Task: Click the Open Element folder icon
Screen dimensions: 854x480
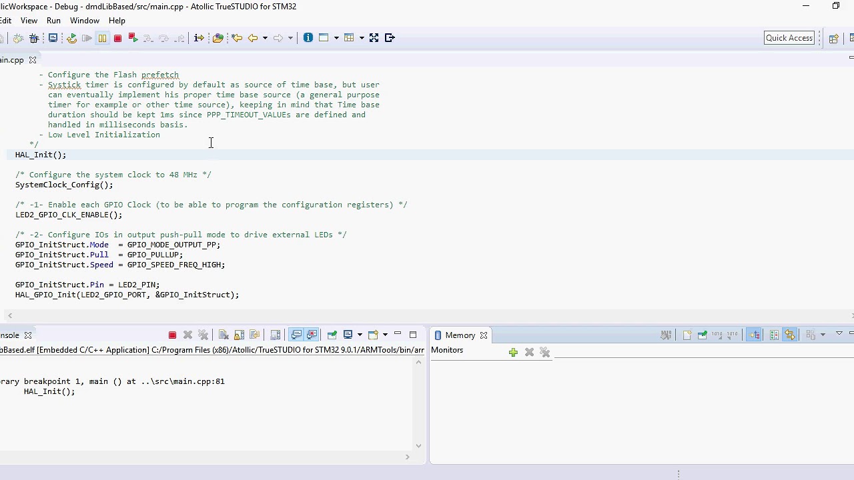Action: click(218, 38)
